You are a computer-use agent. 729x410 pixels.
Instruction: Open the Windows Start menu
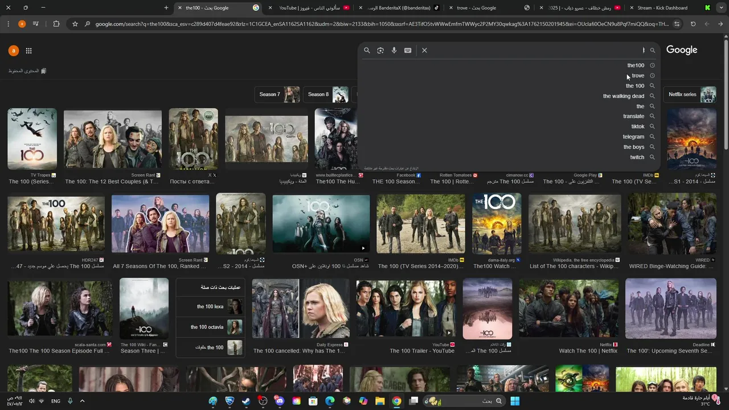click(515, 401)
